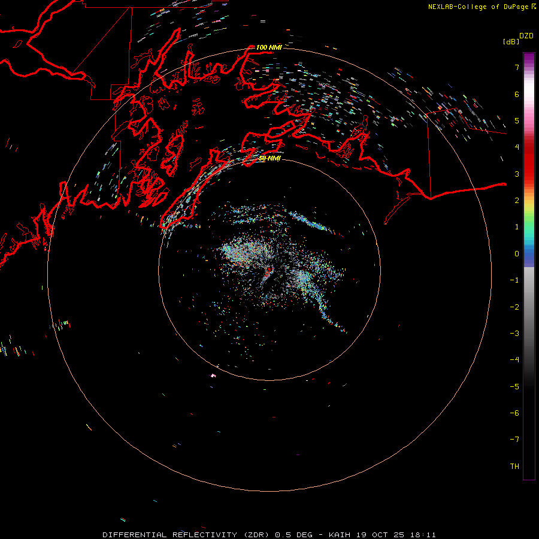Click the 0.5 DEG elevation text
The width and height of the screenshot is (539, 539).
click(x=294, y=535)
